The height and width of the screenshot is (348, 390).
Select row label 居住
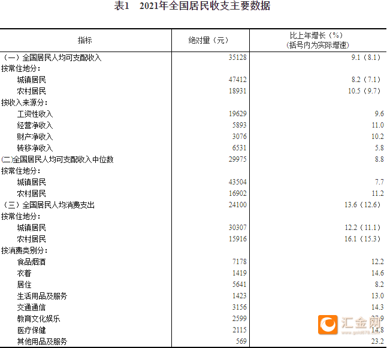(x=24, y=285)
